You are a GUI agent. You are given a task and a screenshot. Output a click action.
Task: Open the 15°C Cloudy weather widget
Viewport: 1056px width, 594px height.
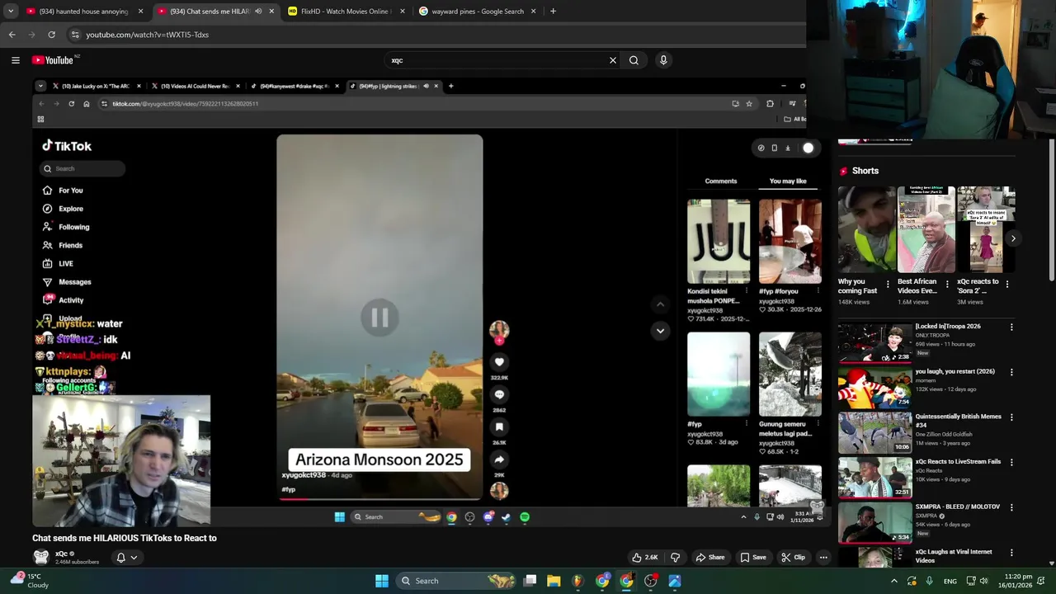tap(30, 581)
